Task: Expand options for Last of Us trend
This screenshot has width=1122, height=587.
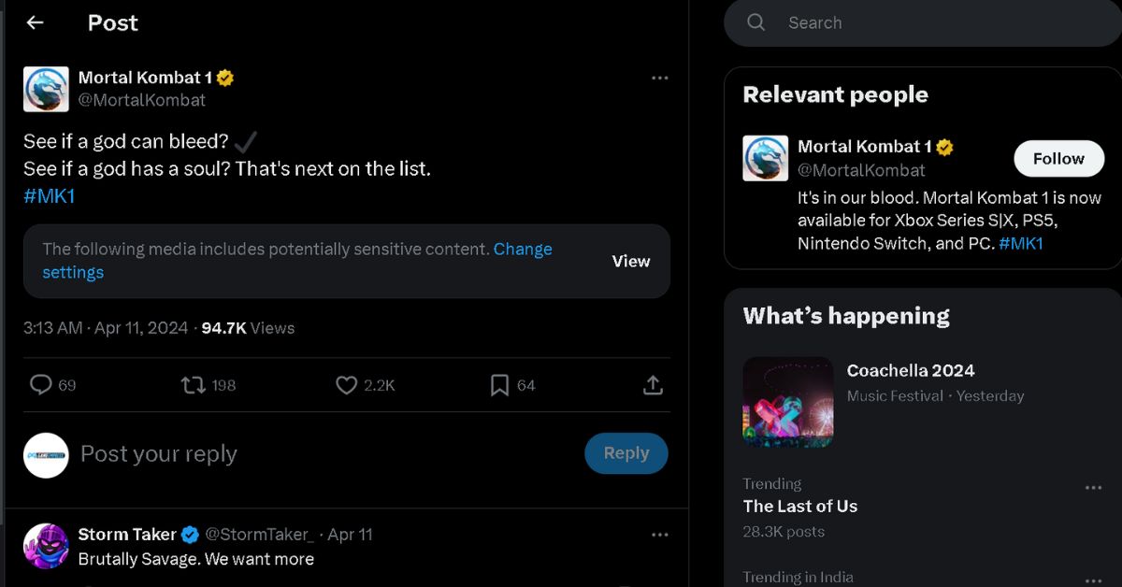Action: 1093,488
